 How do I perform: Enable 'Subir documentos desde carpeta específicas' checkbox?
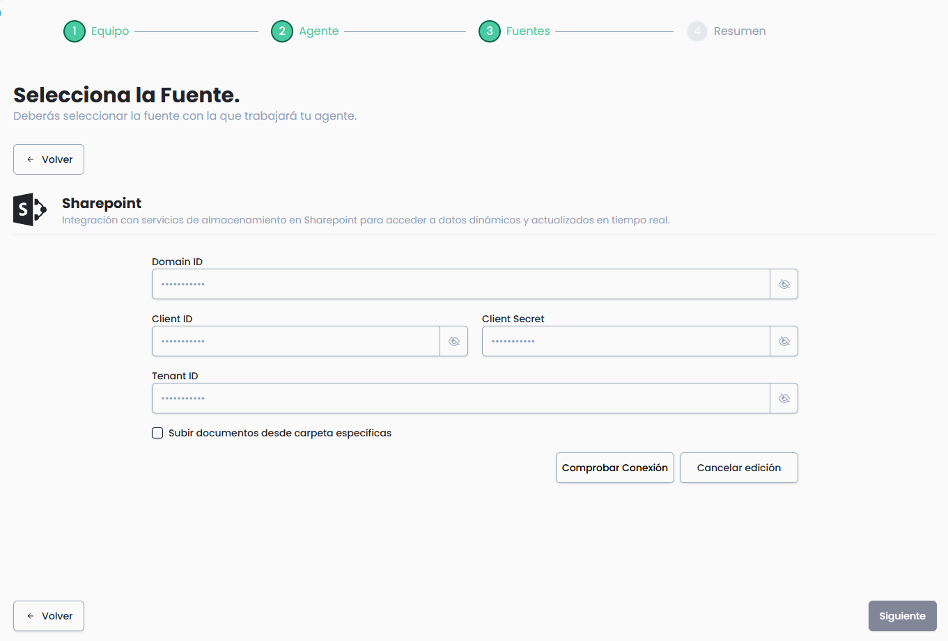pos(157,433)
